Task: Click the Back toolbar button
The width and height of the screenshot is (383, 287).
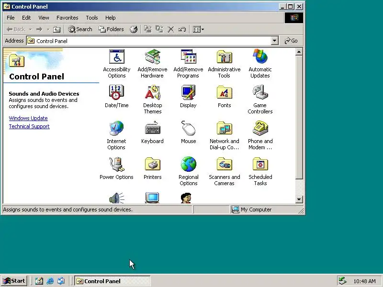Action: click(x=16, y=29)
